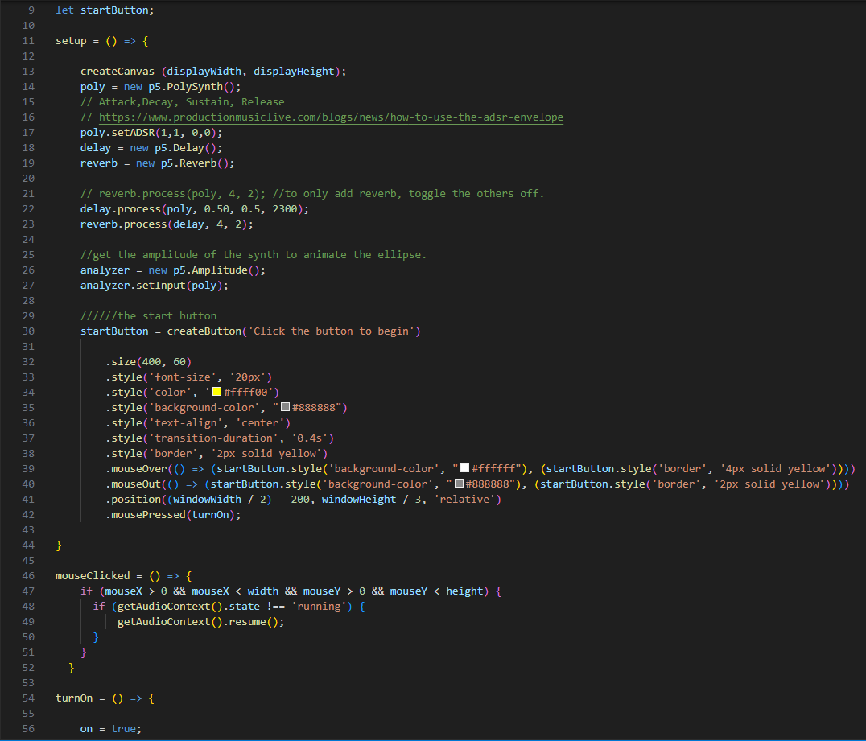Click 'reverb.process(delay' on line 23
866x741 pixels.
(x=142, y=224)
